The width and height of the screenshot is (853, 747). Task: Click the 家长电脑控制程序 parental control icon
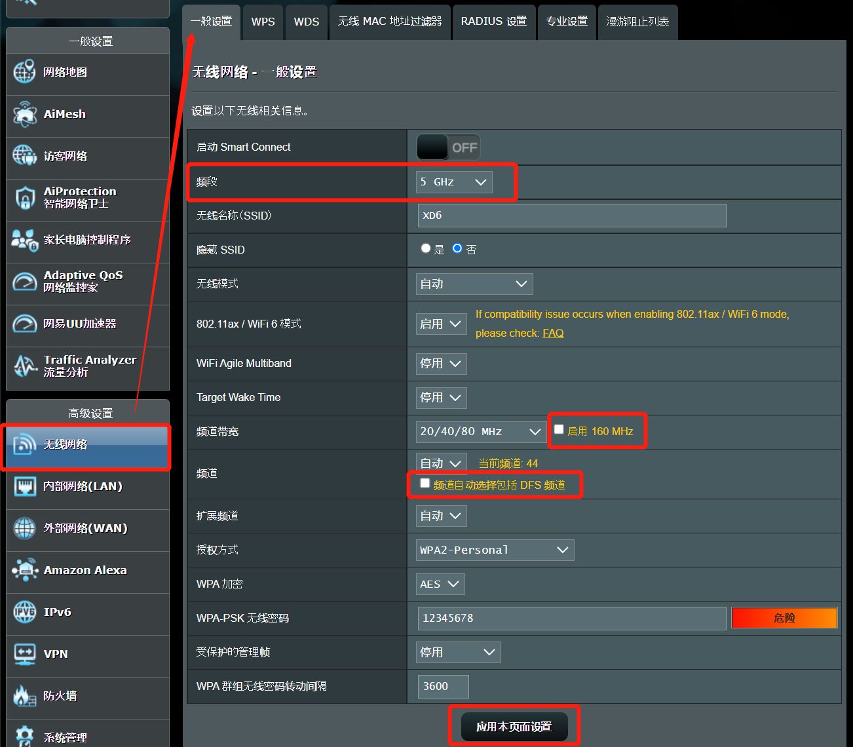click(x=24, y=240)
